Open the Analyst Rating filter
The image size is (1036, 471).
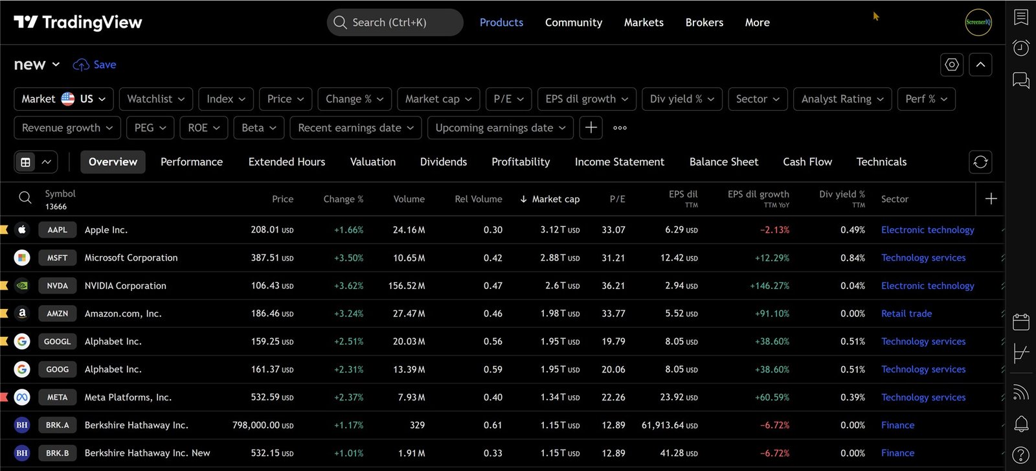842,99
